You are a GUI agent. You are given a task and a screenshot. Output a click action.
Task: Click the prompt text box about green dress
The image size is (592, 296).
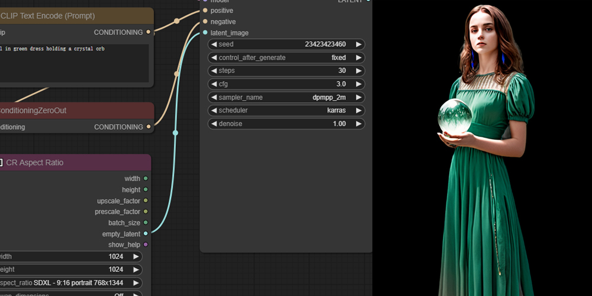[x=74, y=63]
